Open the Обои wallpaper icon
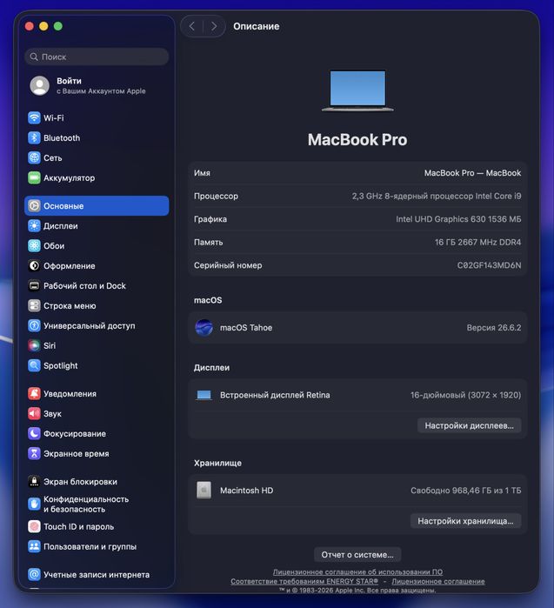 point(34,246)
